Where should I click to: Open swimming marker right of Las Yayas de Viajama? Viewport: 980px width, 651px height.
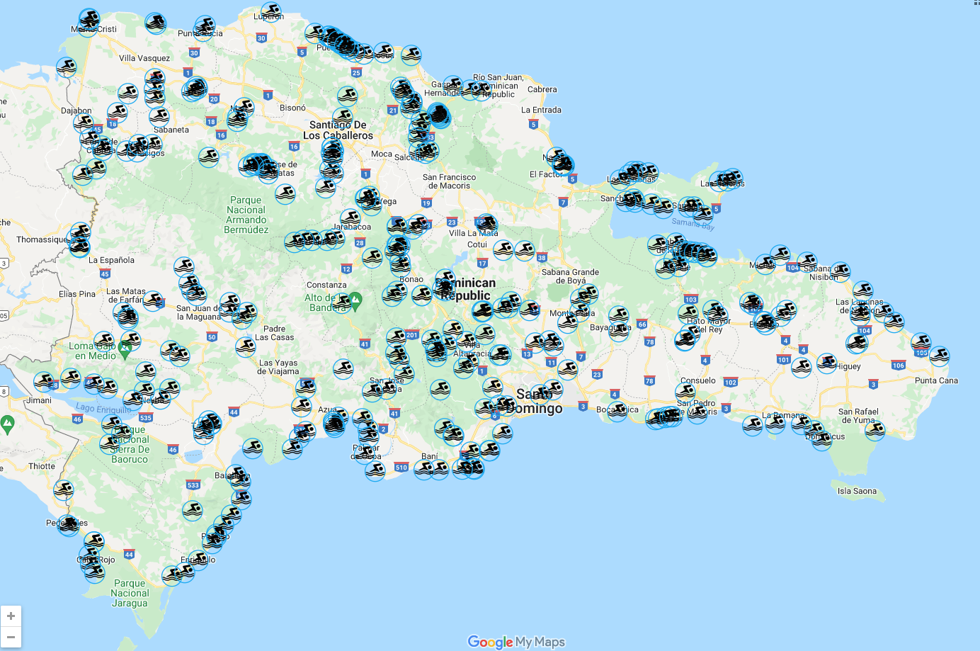tap(343, 369)
